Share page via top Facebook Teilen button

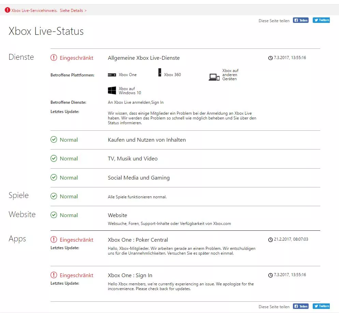301,20
